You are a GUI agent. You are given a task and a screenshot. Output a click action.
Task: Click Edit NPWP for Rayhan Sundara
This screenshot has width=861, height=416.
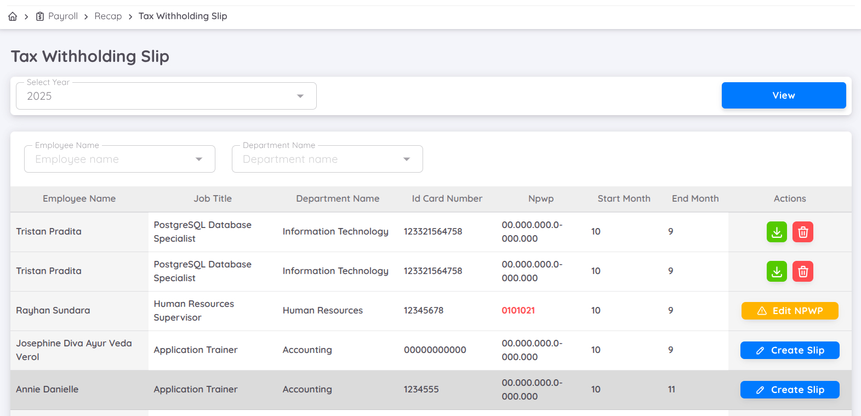point(789,311)
